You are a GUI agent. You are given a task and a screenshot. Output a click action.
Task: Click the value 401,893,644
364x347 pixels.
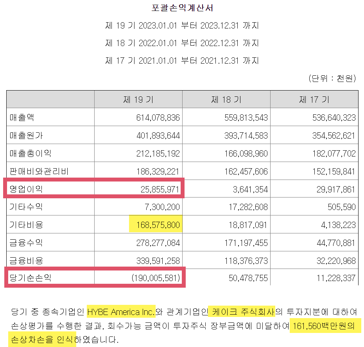pos(158,135)
